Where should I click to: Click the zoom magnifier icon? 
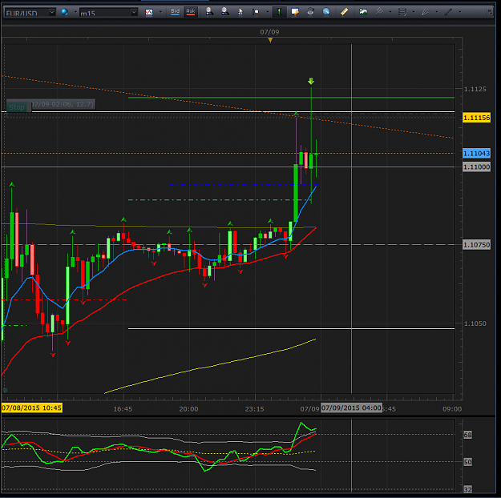tap(256, 12)
